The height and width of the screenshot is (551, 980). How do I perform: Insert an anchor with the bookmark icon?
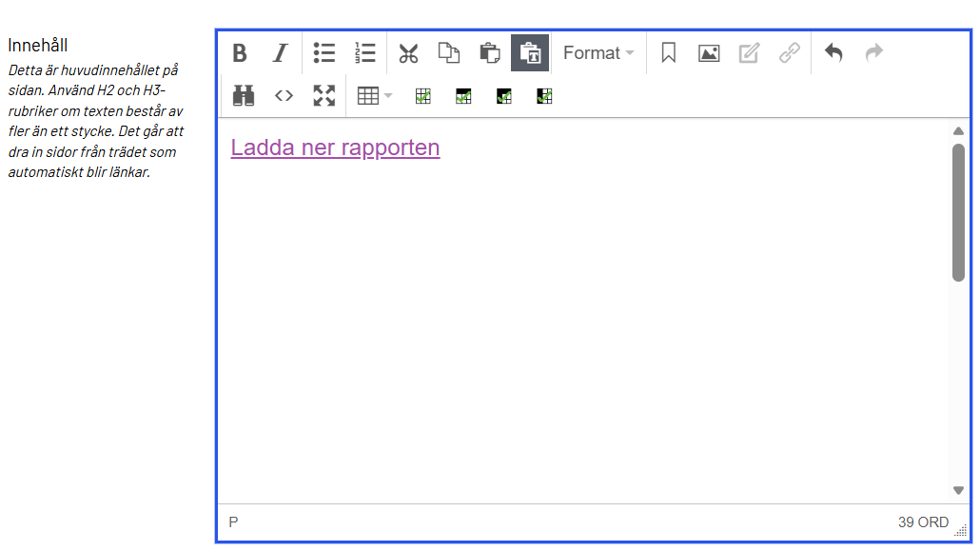pos(668,53)
